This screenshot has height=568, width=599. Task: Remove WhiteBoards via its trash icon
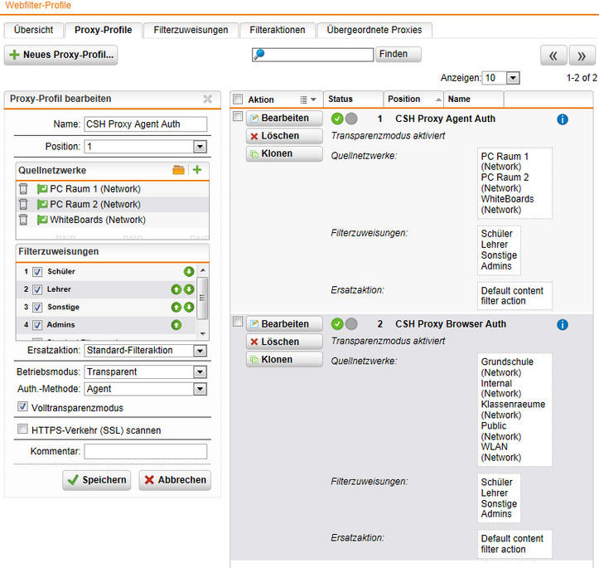[23, 220]
